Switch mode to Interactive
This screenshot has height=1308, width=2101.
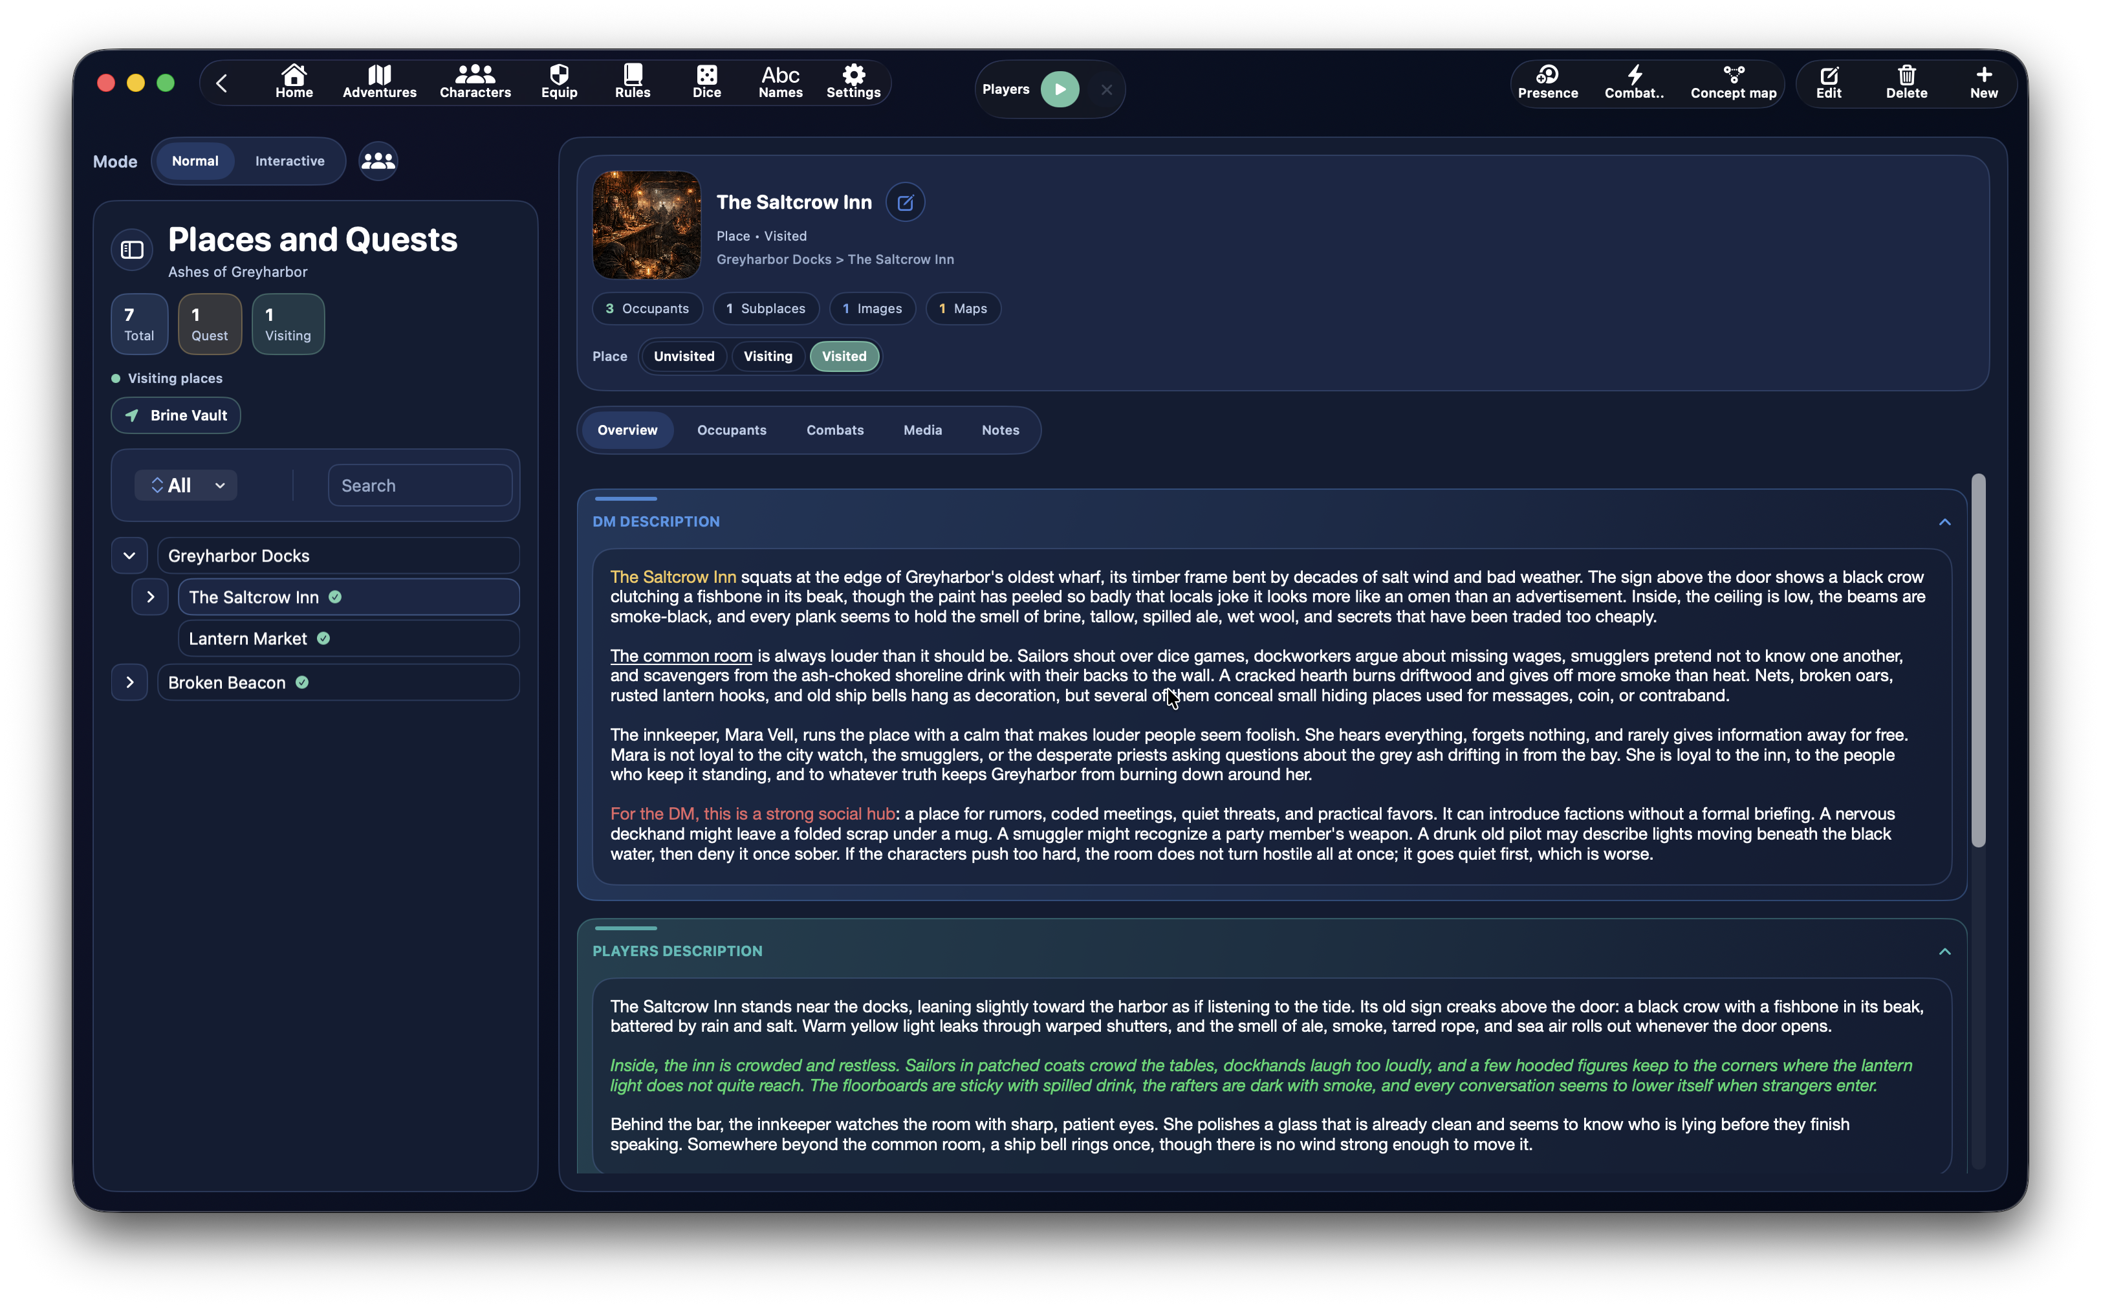[x=290, y=161]
